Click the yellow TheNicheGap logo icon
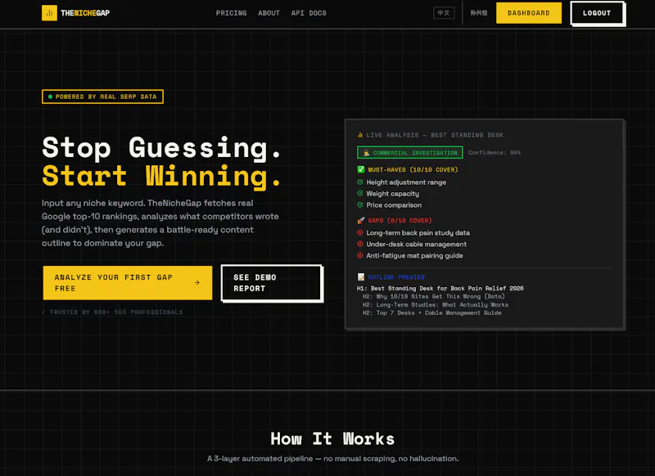 pyautogui.click(x=49, y=13)
